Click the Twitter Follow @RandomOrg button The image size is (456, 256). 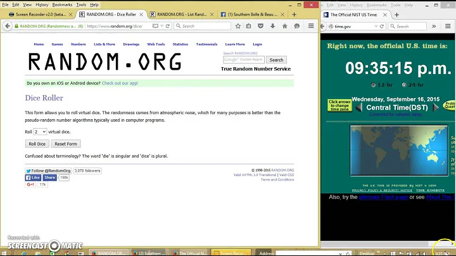point(48,170)
